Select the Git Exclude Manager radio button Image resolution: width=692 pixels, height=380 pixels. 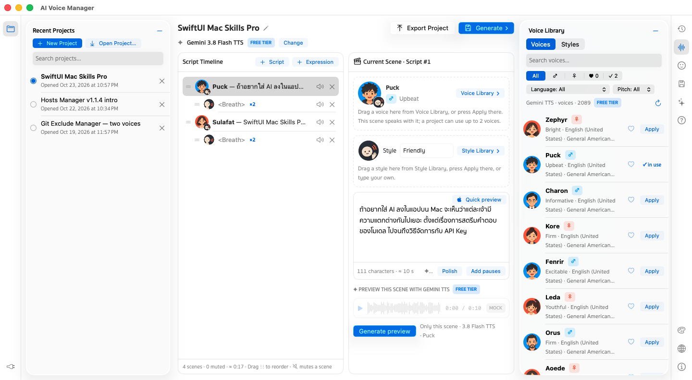[x=33, y=128]
